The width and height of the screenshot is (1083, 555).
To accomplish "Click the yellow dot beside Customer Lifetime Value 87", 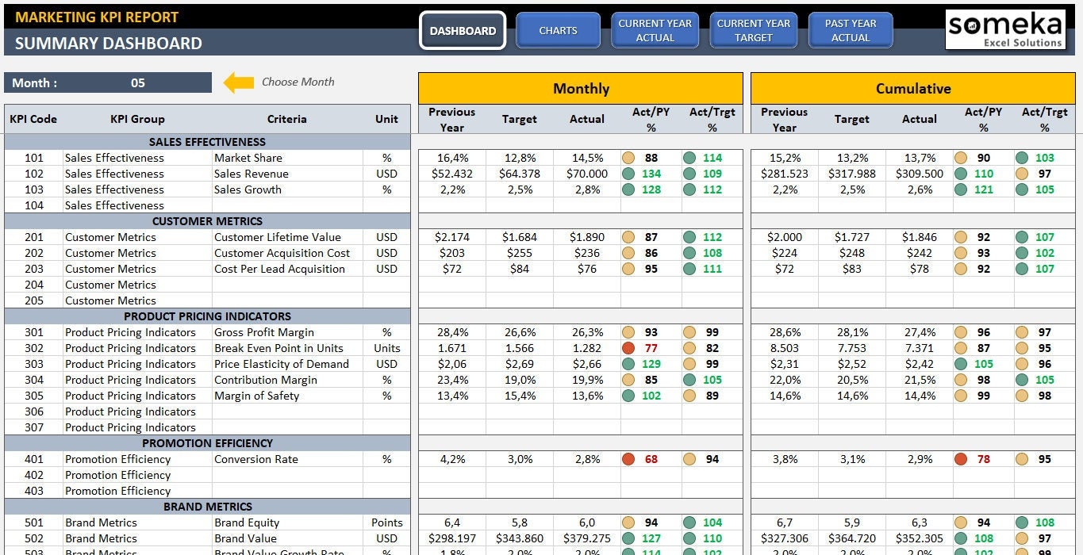I will tap(628, 237).
